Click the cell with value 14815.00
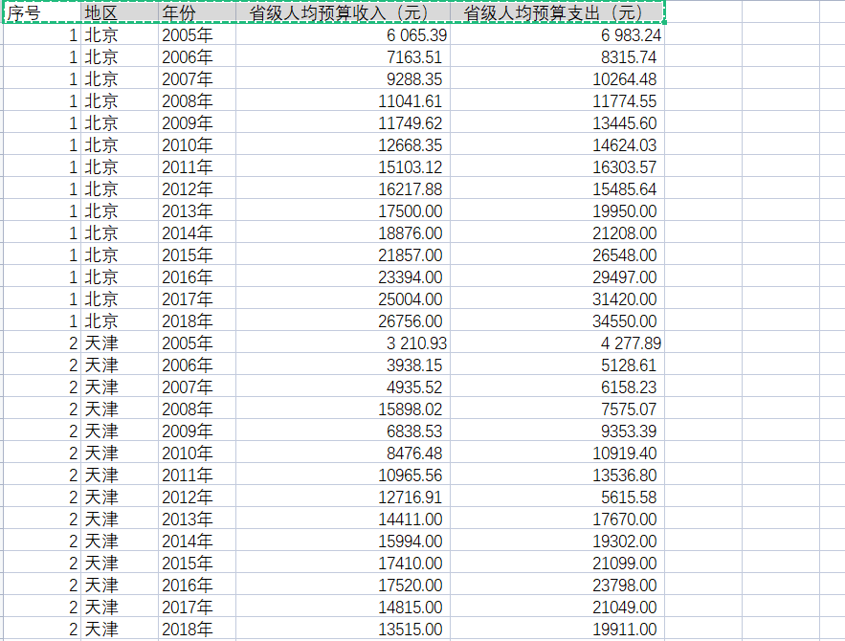Image resolution: width=845 pixels, height=641 pixels. tap(343, 608)
